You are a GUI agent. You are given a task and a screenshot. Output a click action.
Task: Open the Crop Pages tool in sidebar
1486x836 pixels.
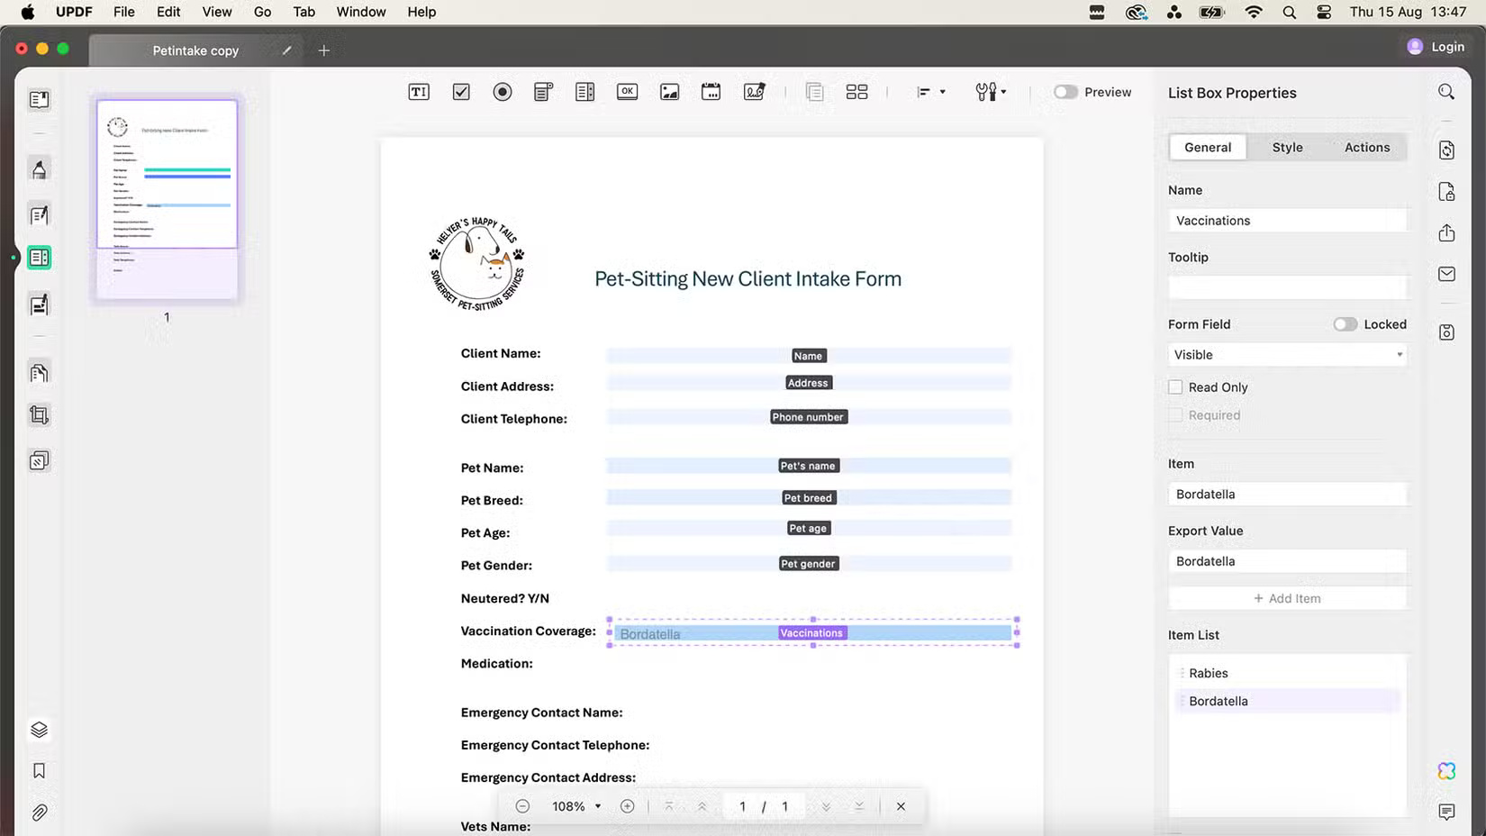pyautogui.click(x=39, y=414)
